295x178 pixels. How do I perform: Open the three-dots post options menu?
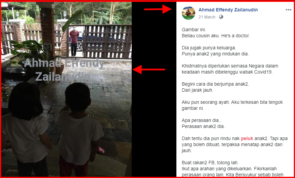point(288,10)
